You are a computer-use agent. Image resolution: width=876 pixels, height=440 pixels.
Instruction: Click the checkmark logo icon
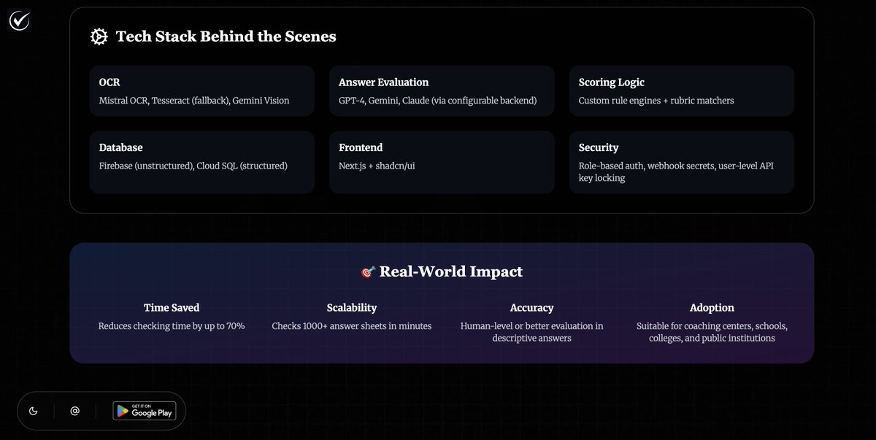pyautogui.click(x=19, y=21)
